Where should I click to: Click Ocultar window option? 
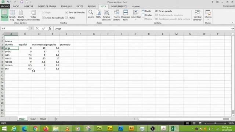(x=147, y=15)
